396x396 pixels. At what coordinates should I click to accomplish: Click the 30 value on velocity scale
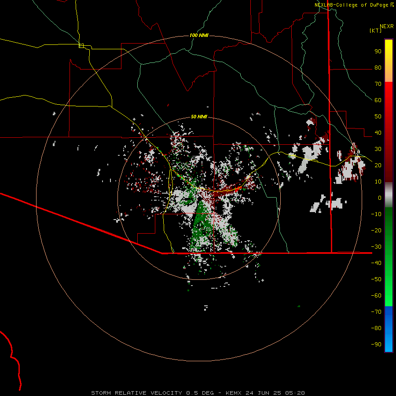(378, 149)
